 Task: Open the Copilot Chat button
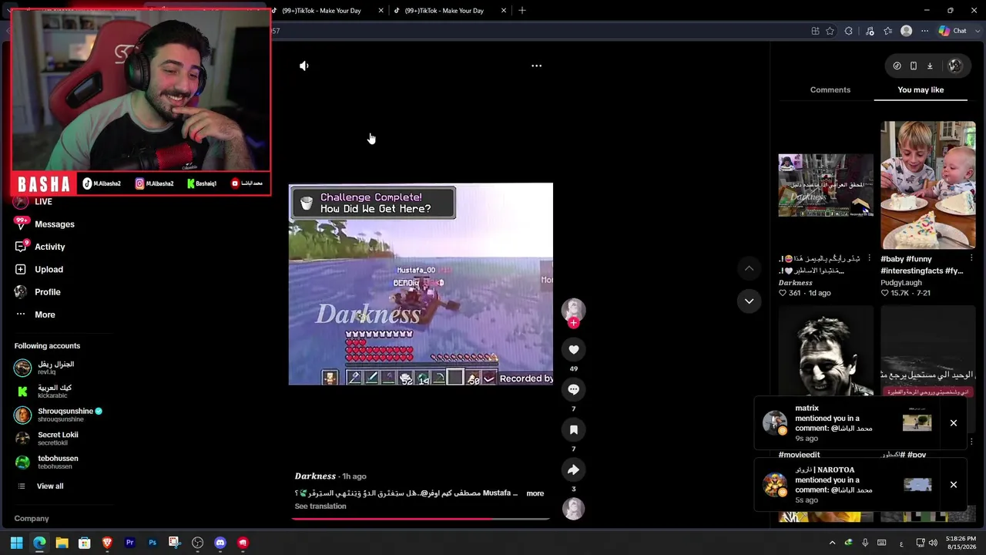[x=953, y=32]
